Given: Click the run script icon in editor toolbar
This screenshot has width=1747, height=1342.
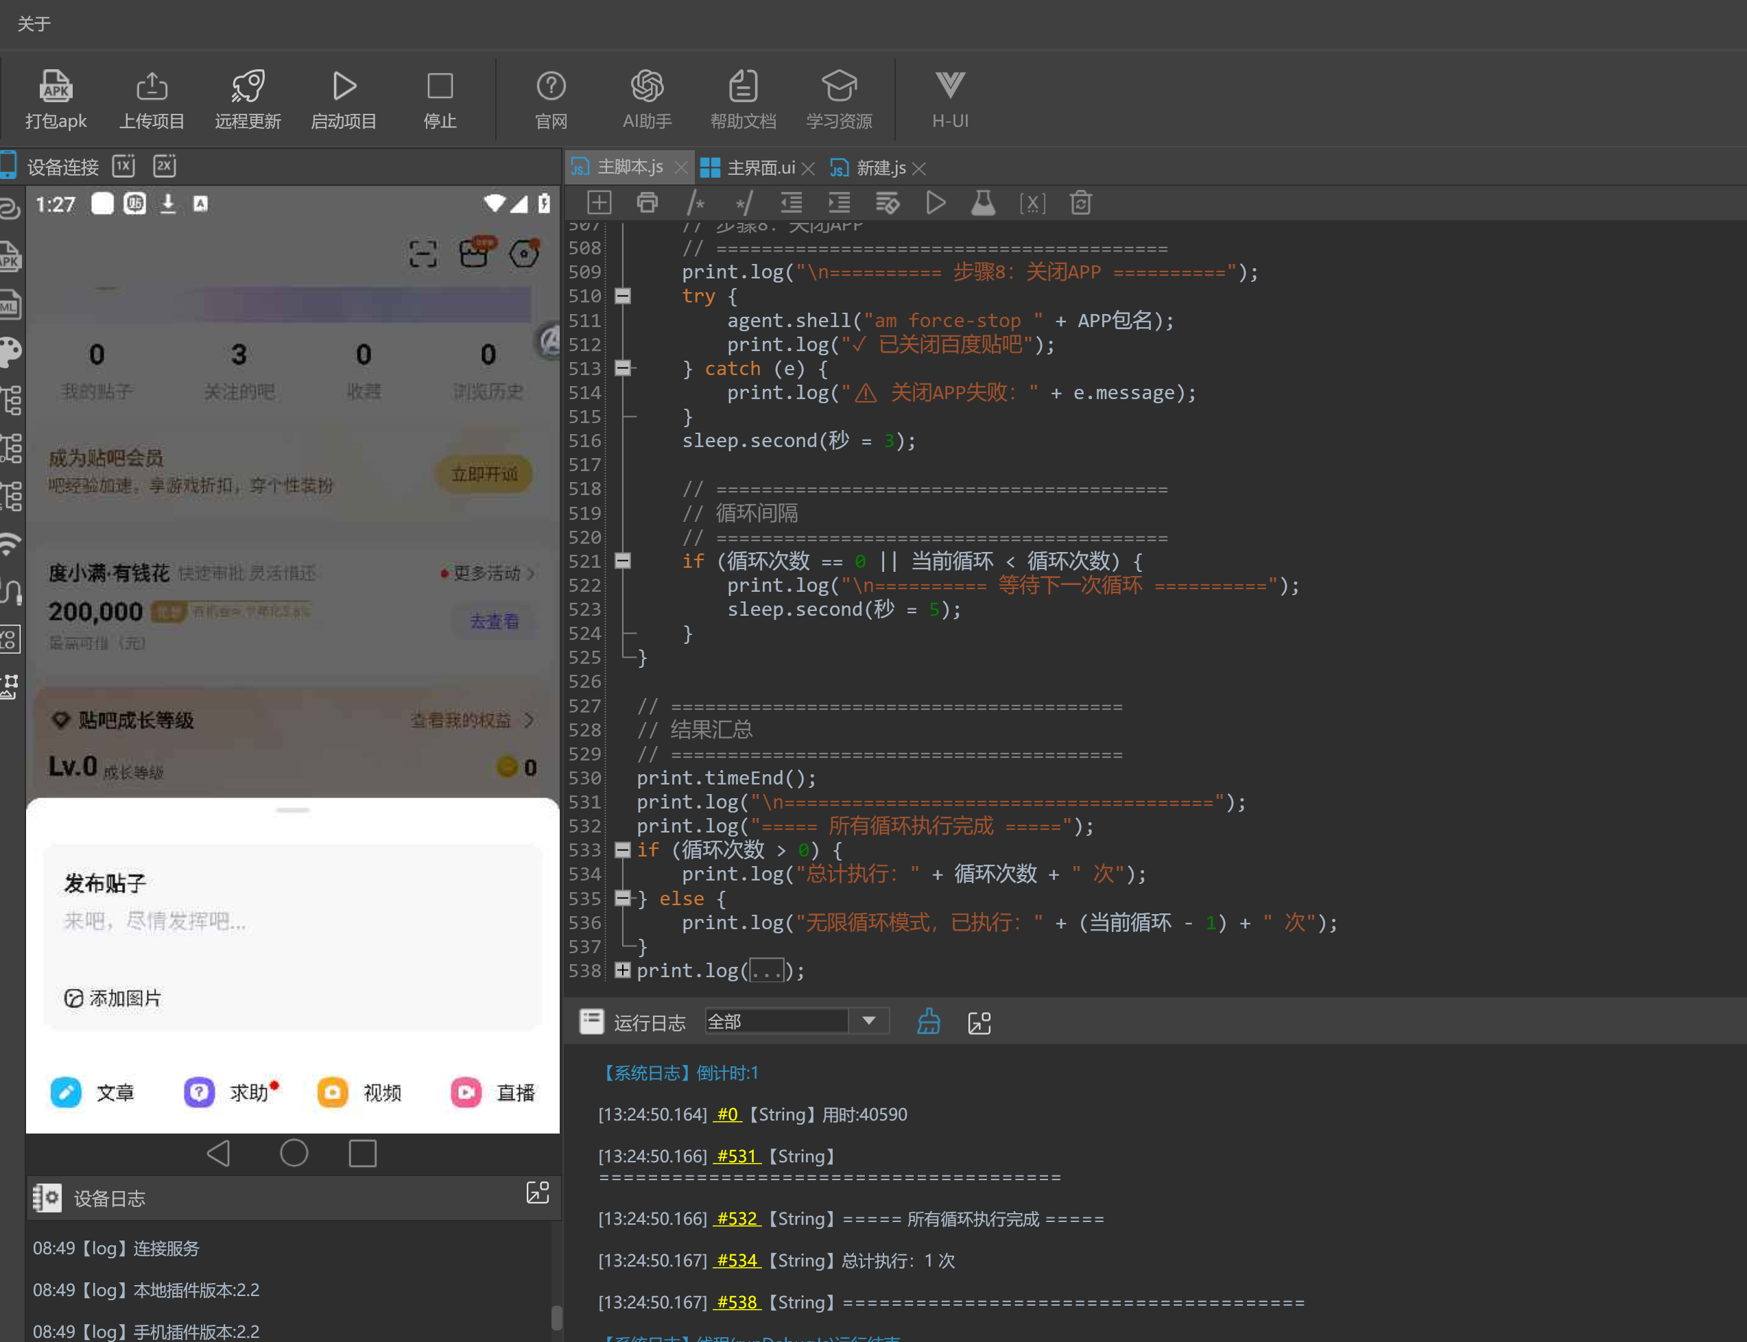Looking at the screenshot, I should (936, 203).
